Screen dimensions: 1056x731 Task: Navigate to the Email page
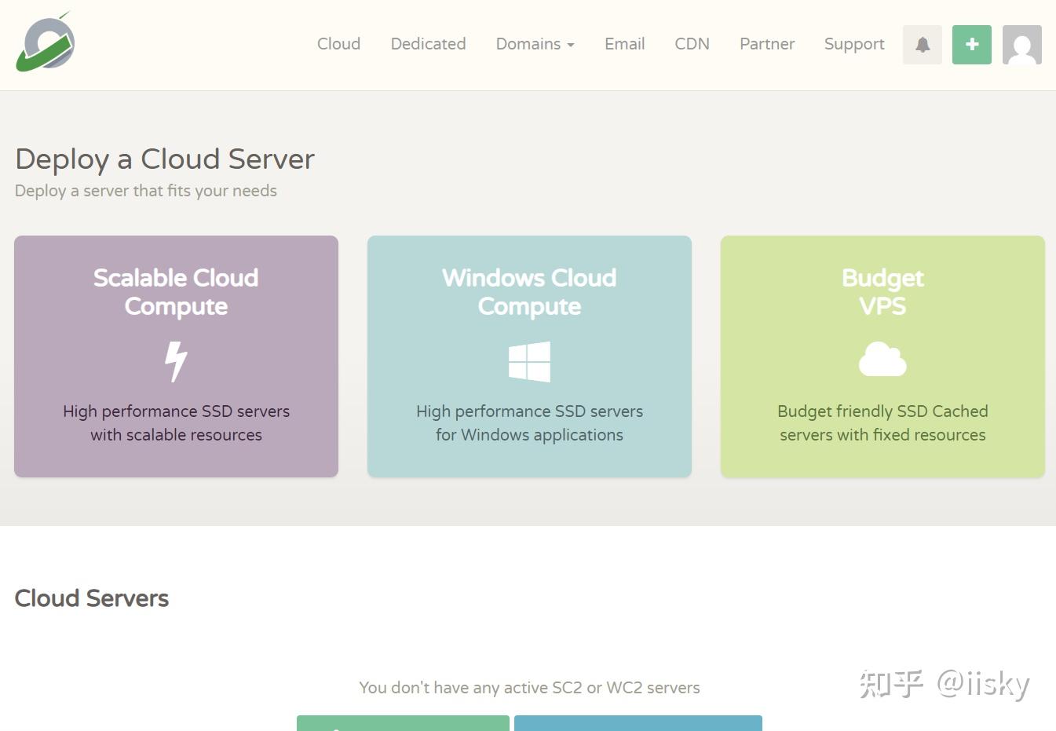[x=624, y=44]
